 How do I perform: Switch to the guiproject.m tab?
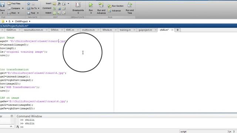146,30
